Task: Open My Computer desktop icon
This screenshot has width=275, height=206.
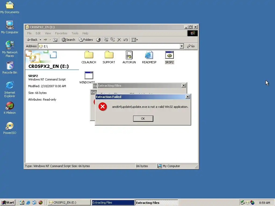Action: 10,27
